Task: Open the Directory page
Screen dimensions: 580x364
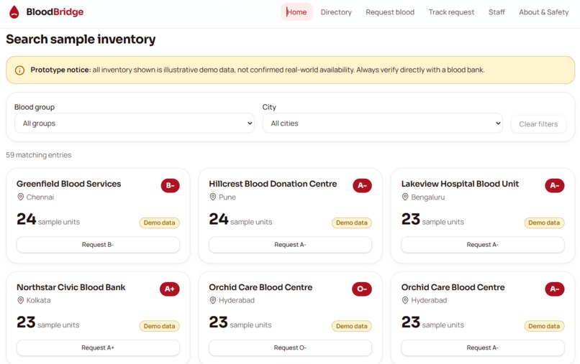Action: pos(336,12)
